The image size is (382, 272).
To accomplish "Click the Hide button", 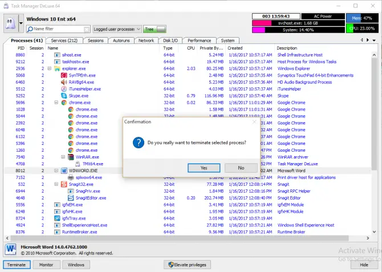I will [364, 265].
